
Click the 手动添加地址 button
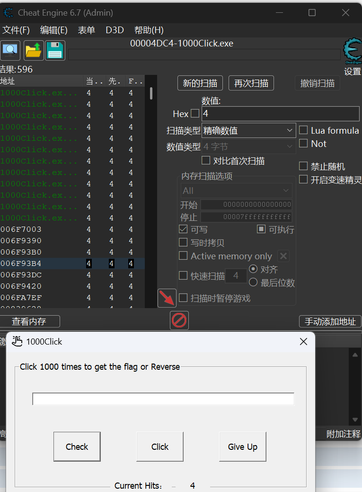pyautogui.click(x=330, y=321)
